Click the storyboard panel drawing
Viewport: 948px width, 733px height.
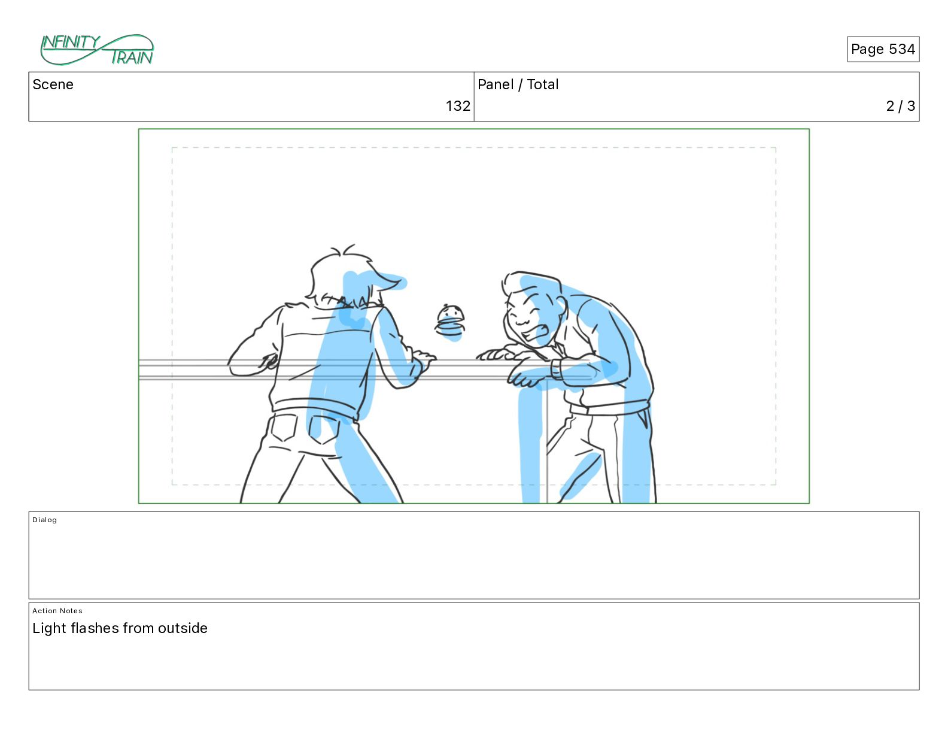(474, 316)
